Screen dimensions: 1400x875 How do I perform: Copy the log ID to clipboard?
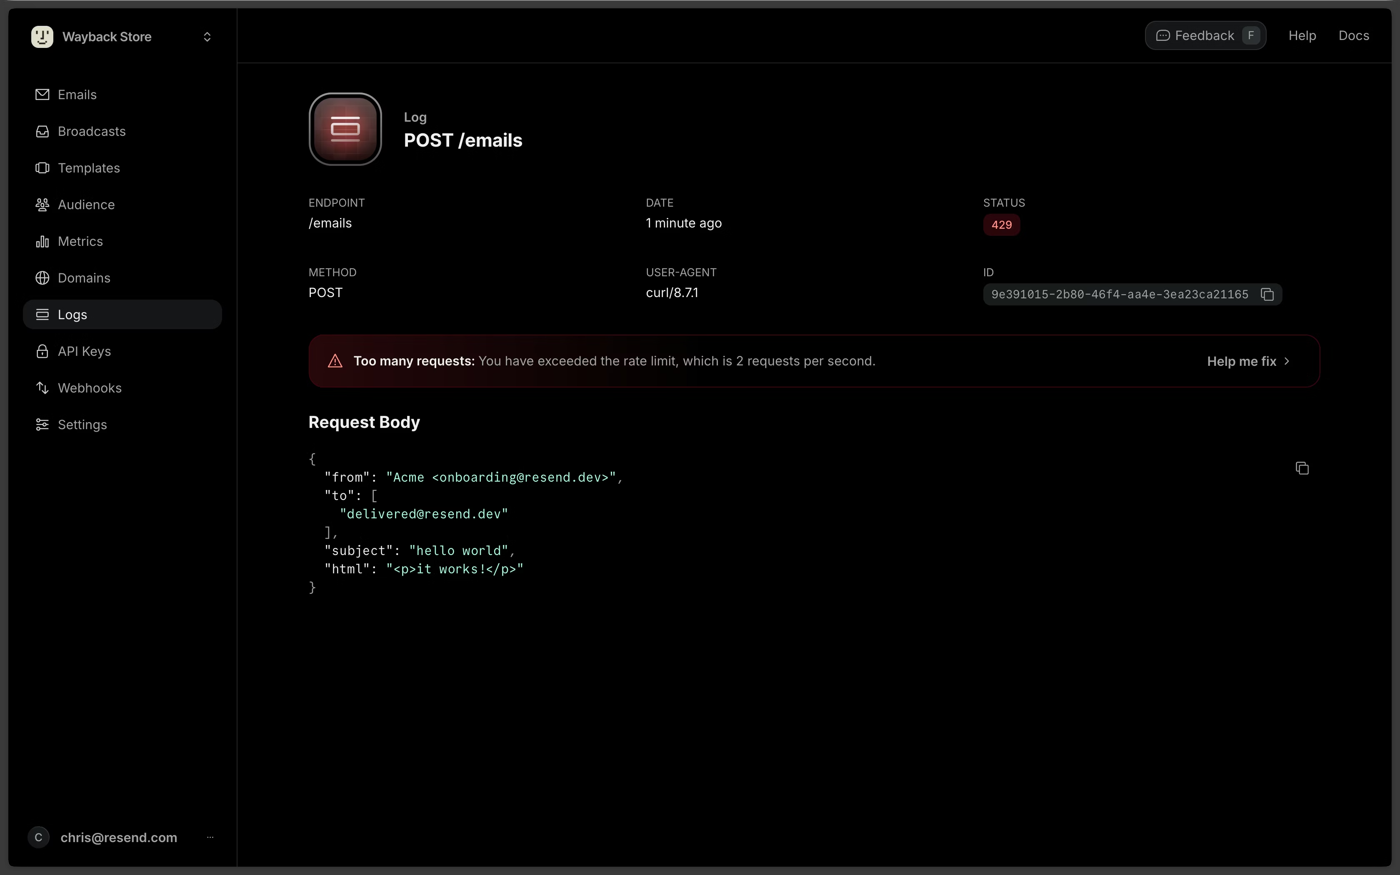[x=1266, y=294]
